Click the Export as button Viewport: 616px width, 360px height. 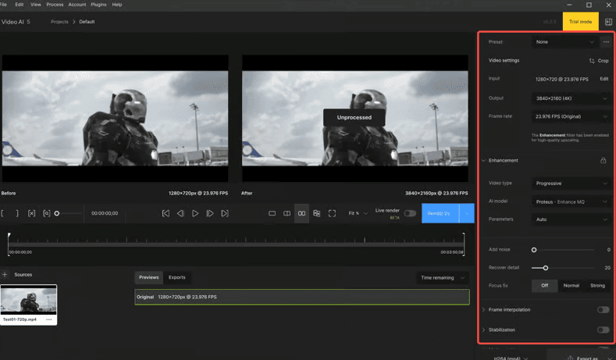pos(582,358)
